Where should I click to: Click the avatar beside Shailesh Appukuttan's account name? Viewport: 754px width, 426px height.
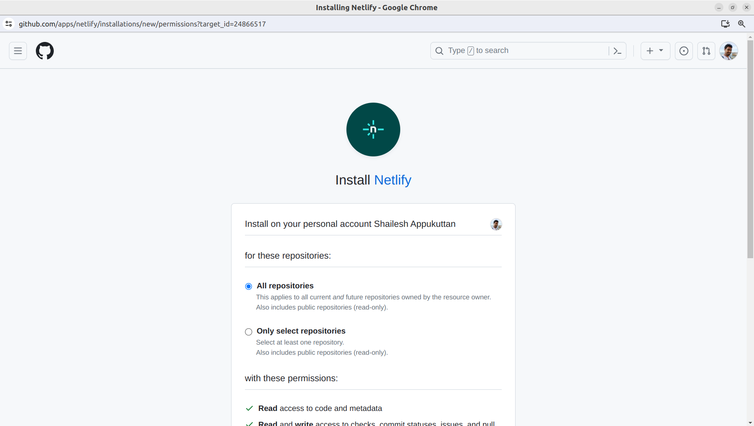tap(496, 224)
